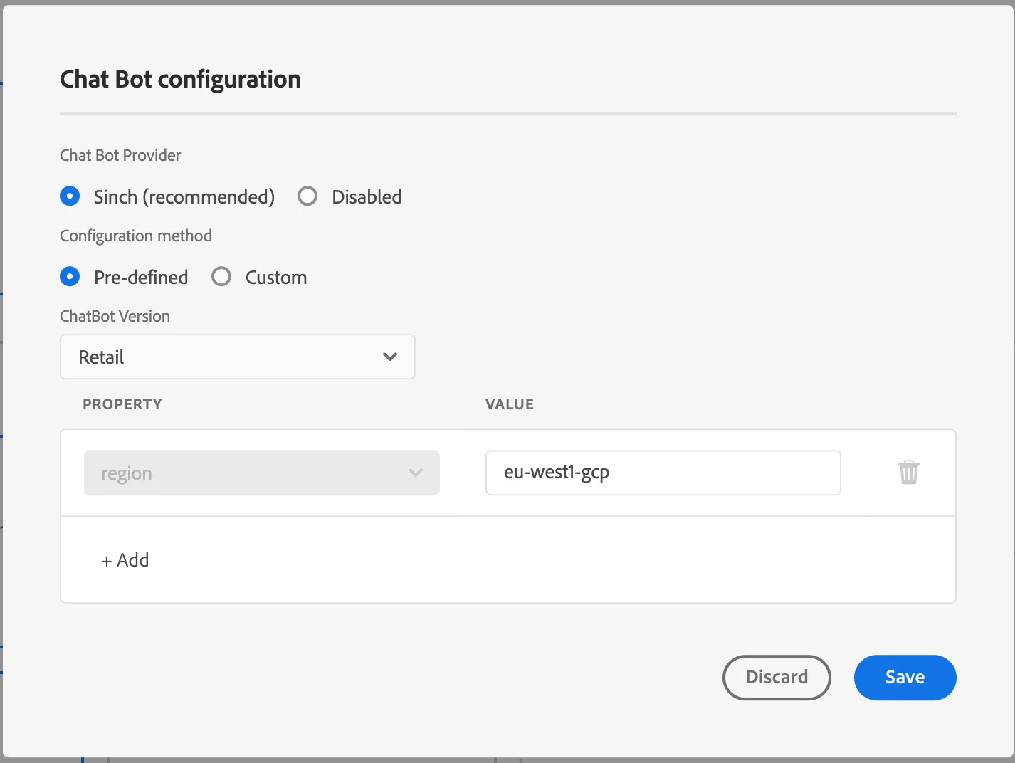Click the Chat Bot configuration dialog title

point(180,79)
